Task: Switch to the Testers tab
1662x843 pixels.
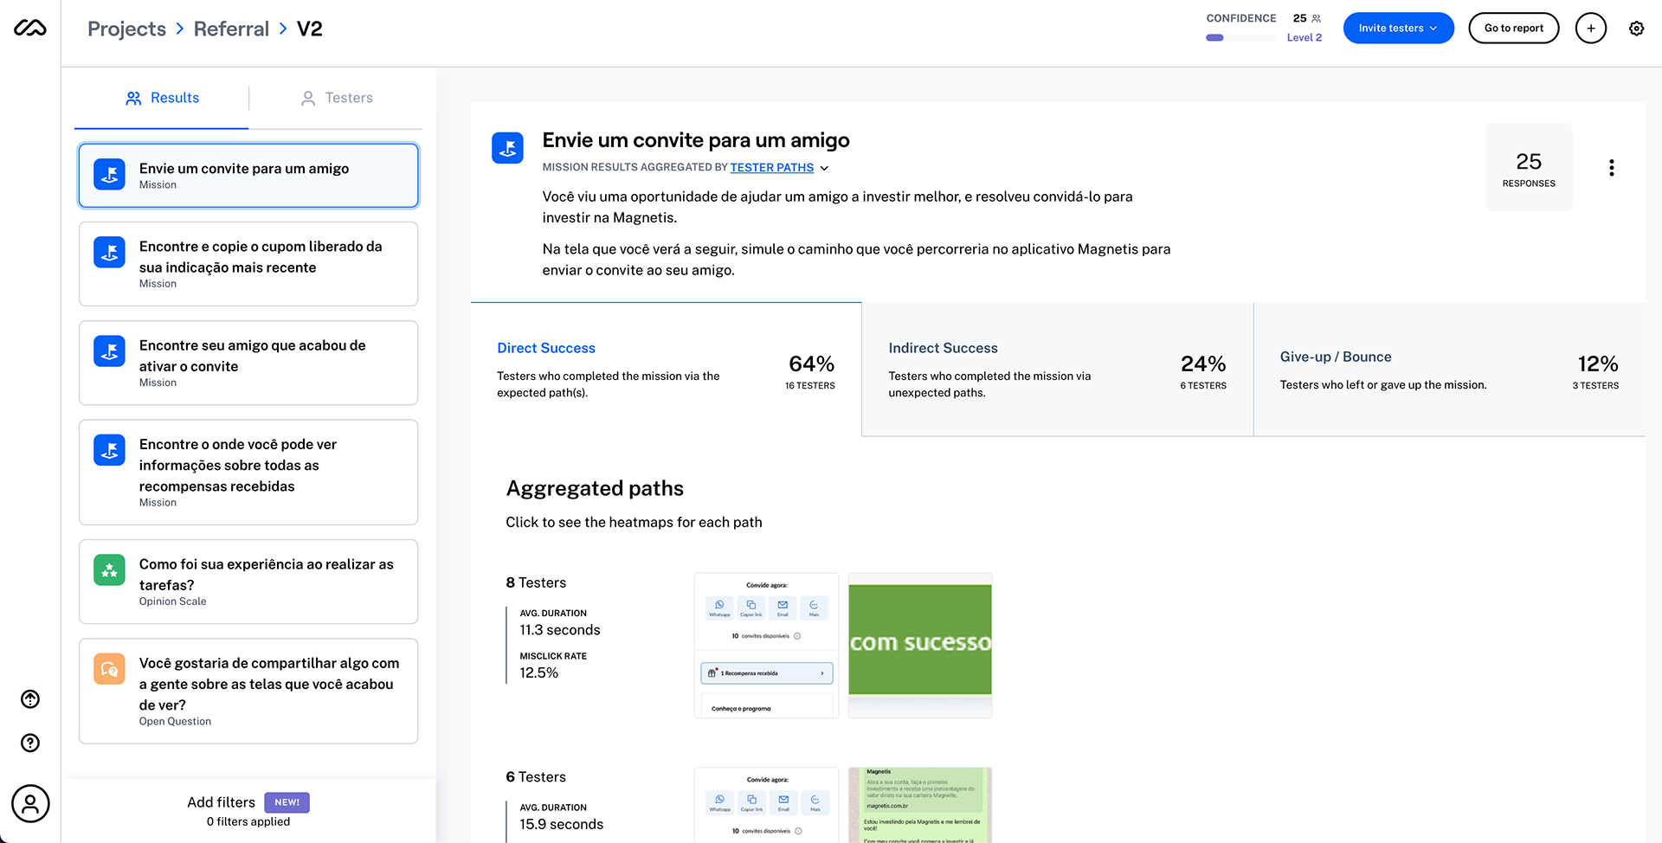Action: (x=336, y=98)
